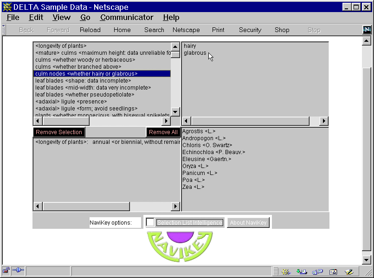Click page vertical scrollbar down arrow
The height and width of the screenshot is (278, 374).
coord(367,260)
